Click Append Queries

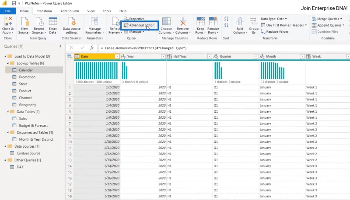click(x=328, y=25)
